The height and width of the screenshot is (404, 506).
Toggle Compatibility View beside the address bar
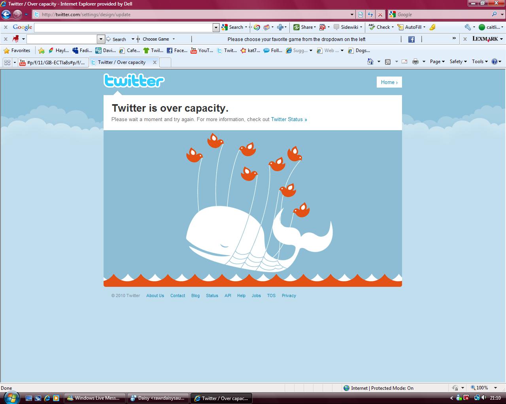coord(361,15)
